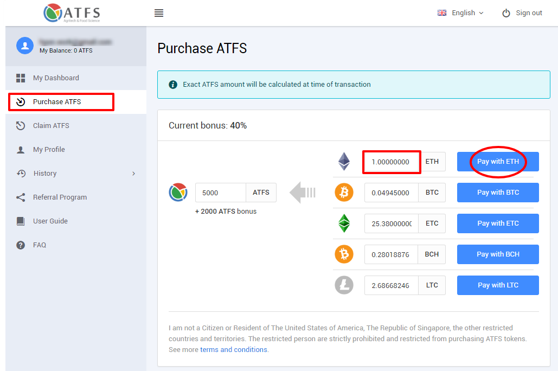Click the Pay with BTC button
The image size is (558, 371).
[498, 193]
